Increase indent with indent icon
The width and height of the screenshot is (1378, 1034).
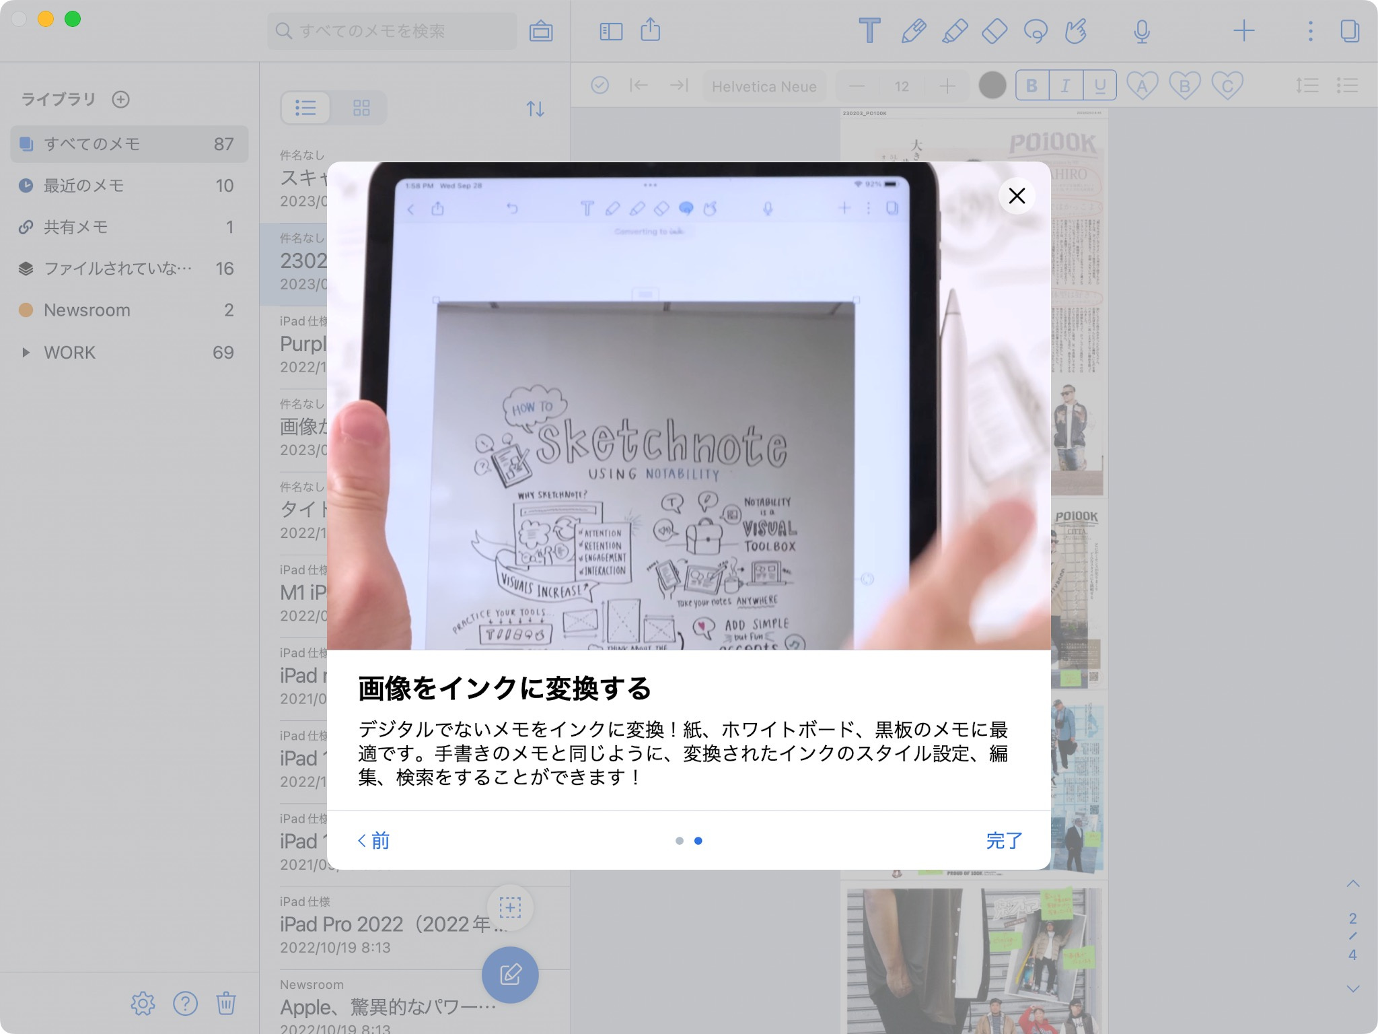coord(678,85)
